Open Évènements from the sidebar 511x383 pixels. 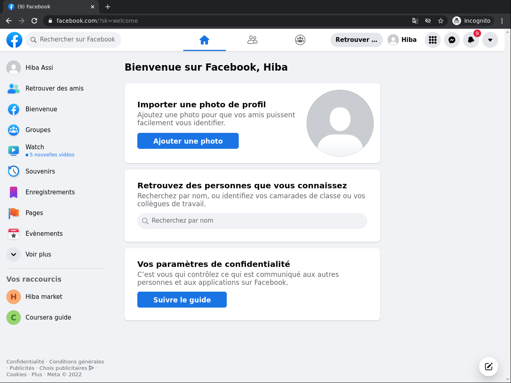tap(56, 234)
